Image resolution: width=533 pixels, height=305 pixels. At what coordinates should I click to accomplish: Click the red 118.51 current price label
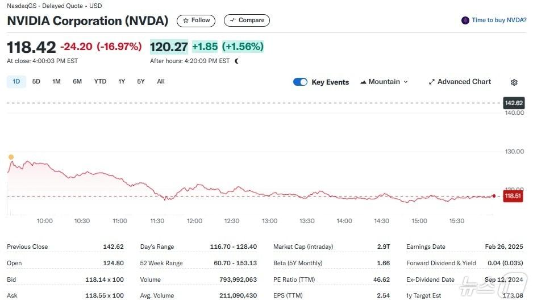[513, 196]
